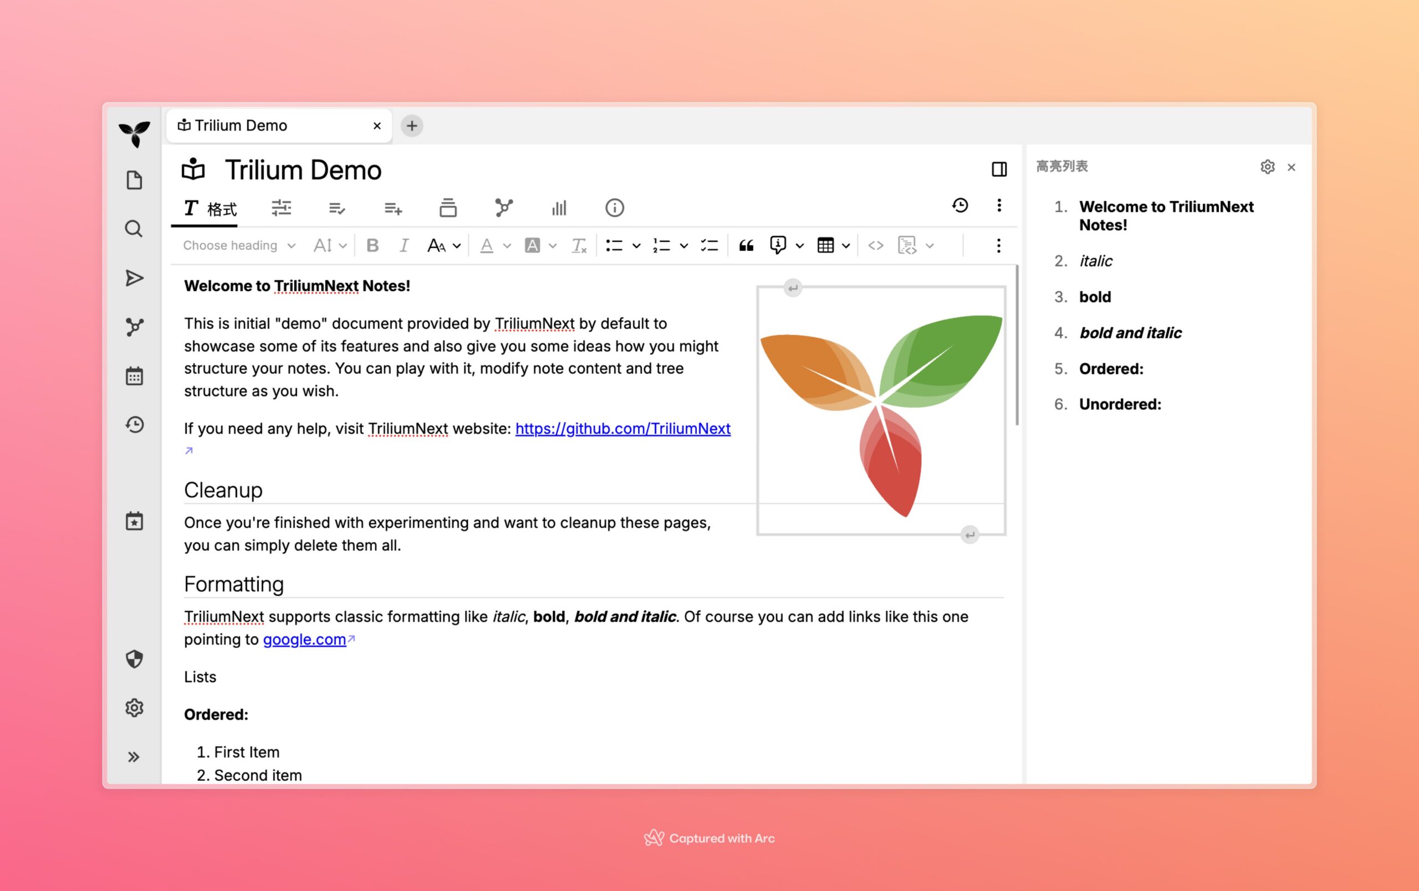Open the github.com/TriliumNext link
The height and width of the screenshot is (891, 1419).
[623, 429]
